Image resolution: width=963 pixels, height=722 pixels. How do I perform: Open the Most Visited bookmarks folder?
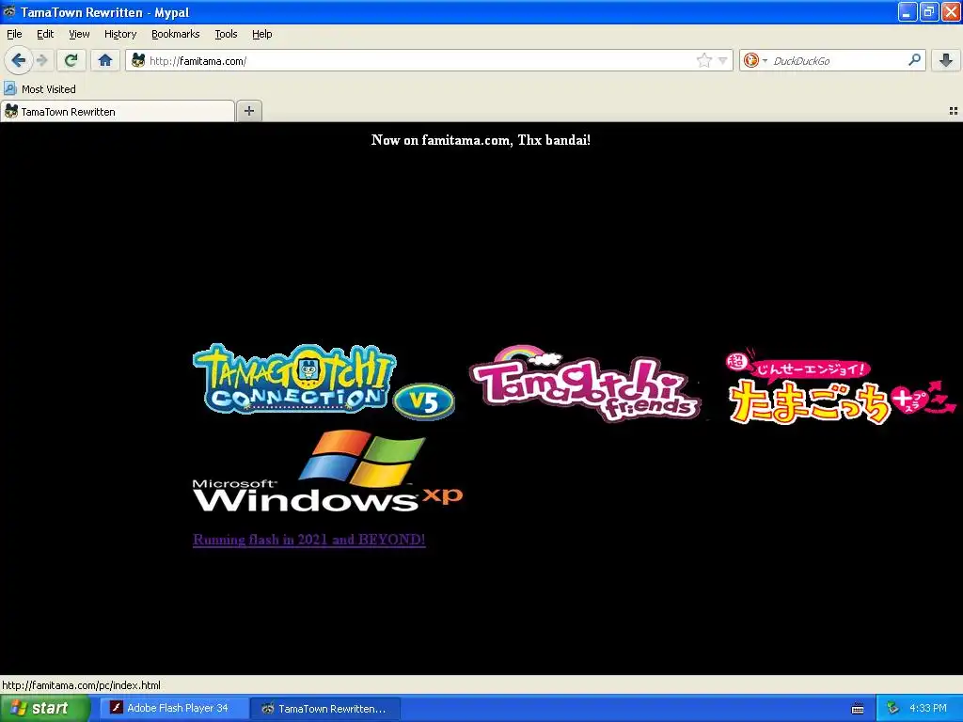pos(39,89)
